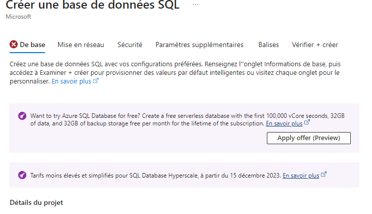The width and height of the screenshot is (372, 214).
Task: Click the Créer une base de données SQL title
Action: pos(92,5)
